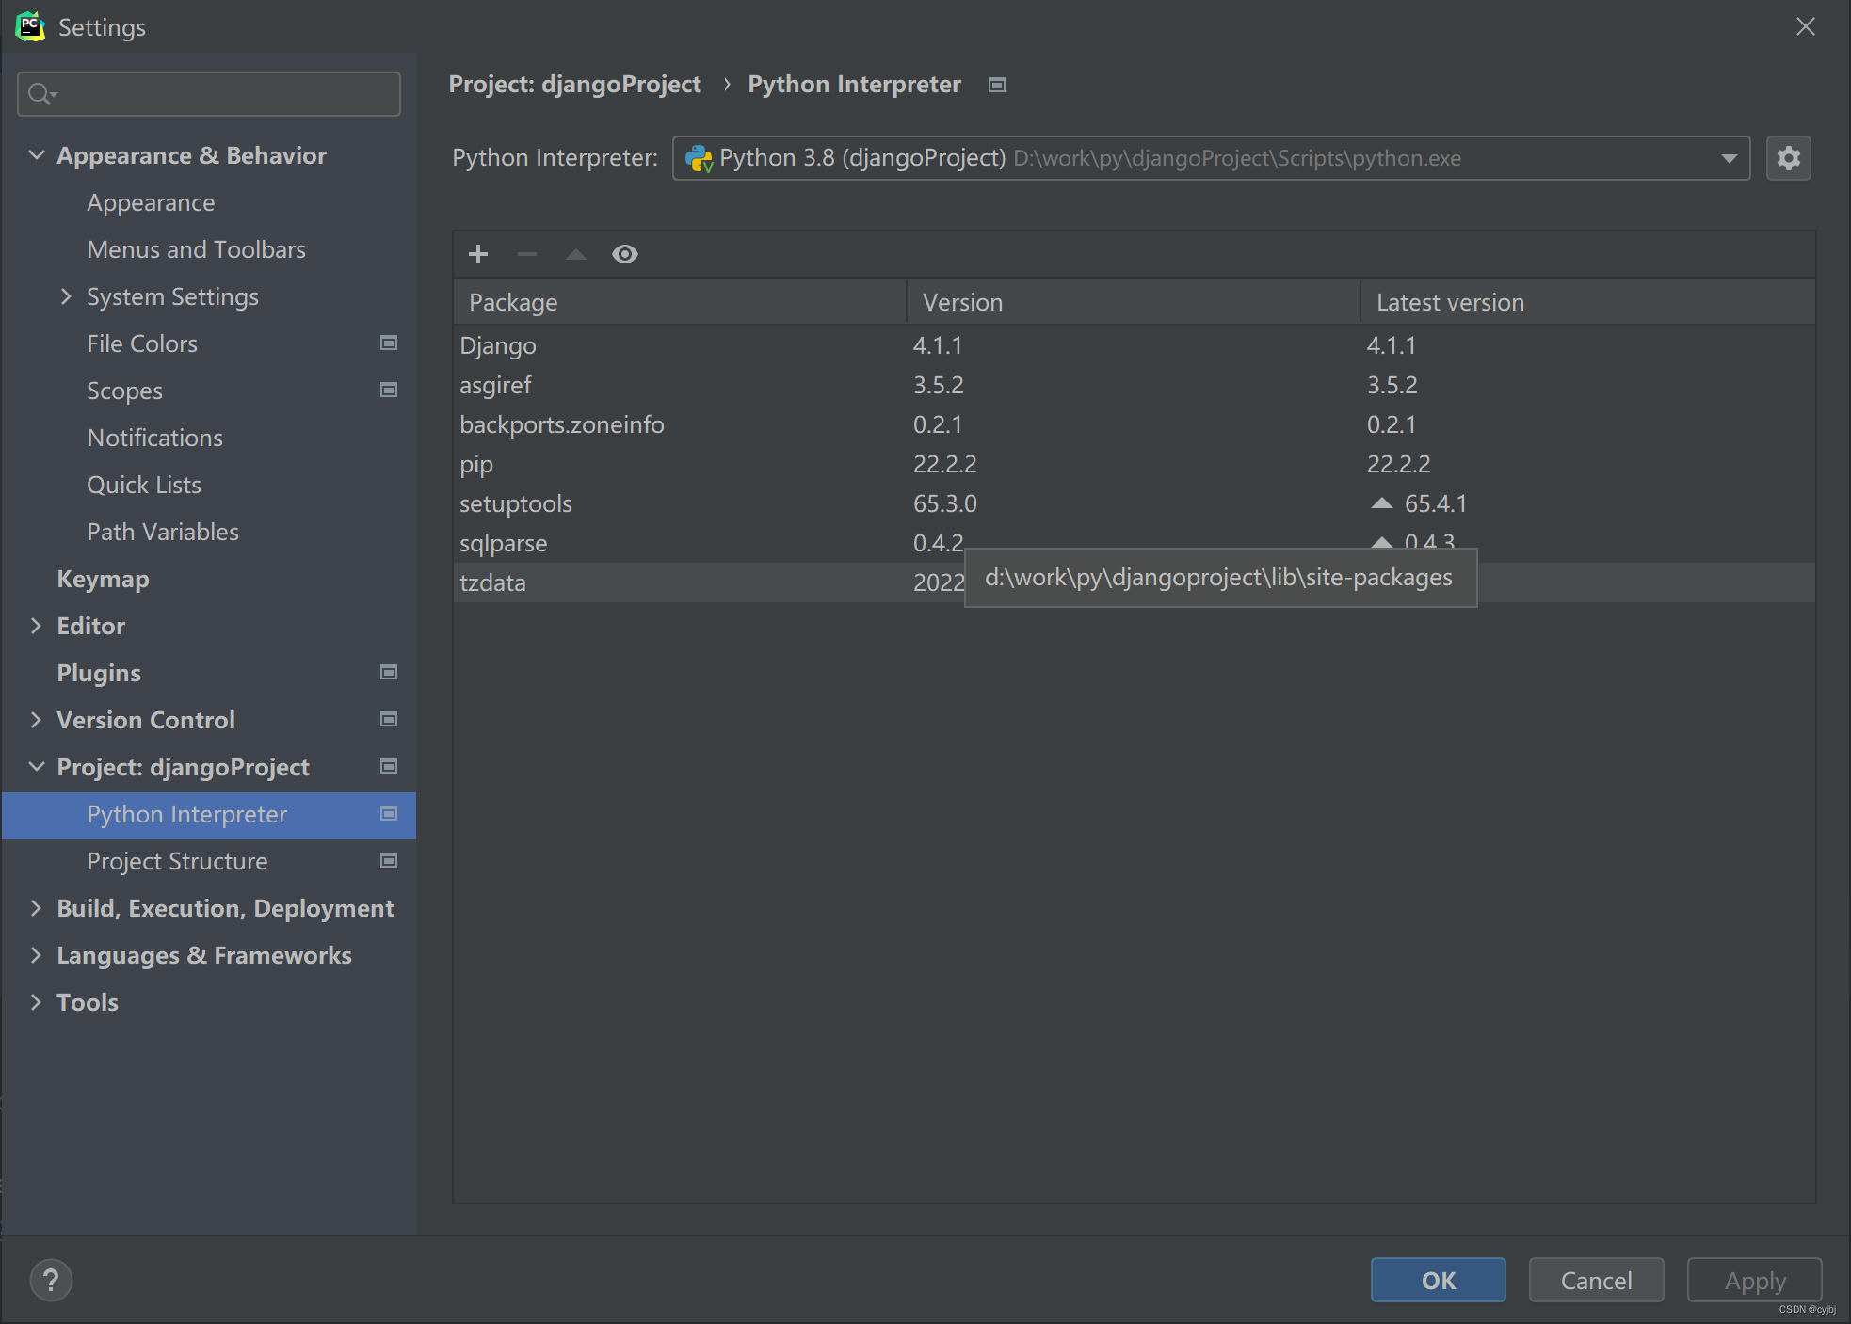
Task: Click the plus icon to install a package
Action: coord(478,254)
